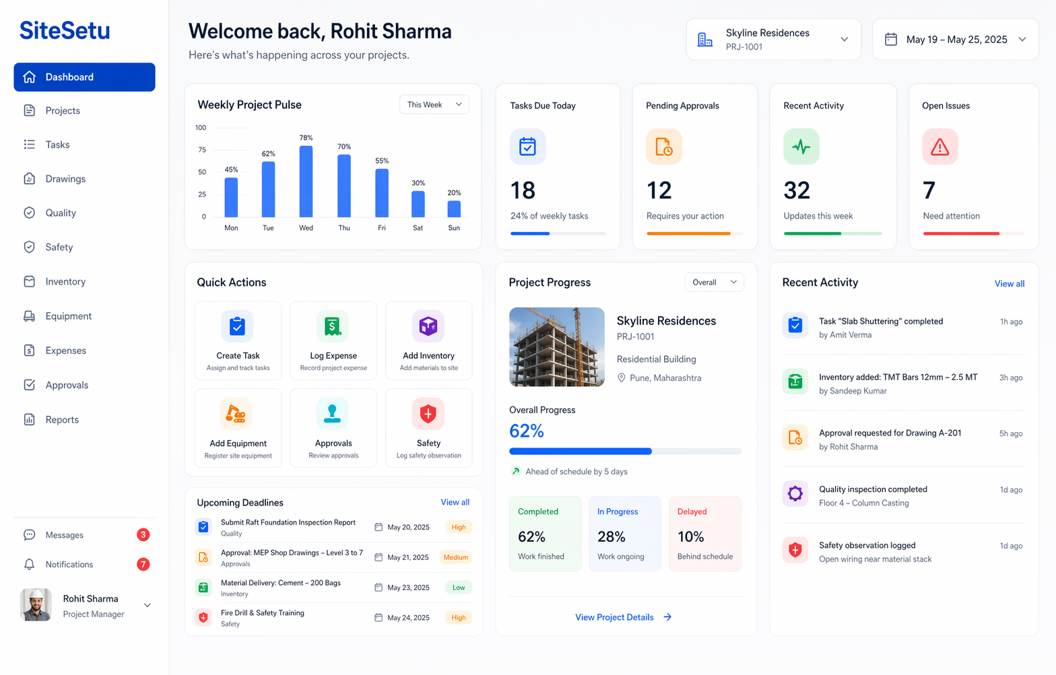This screenshot has height=675, width=1056.
Task: Open Messages with 3 unread badge
Action: [x=65, y=535]
